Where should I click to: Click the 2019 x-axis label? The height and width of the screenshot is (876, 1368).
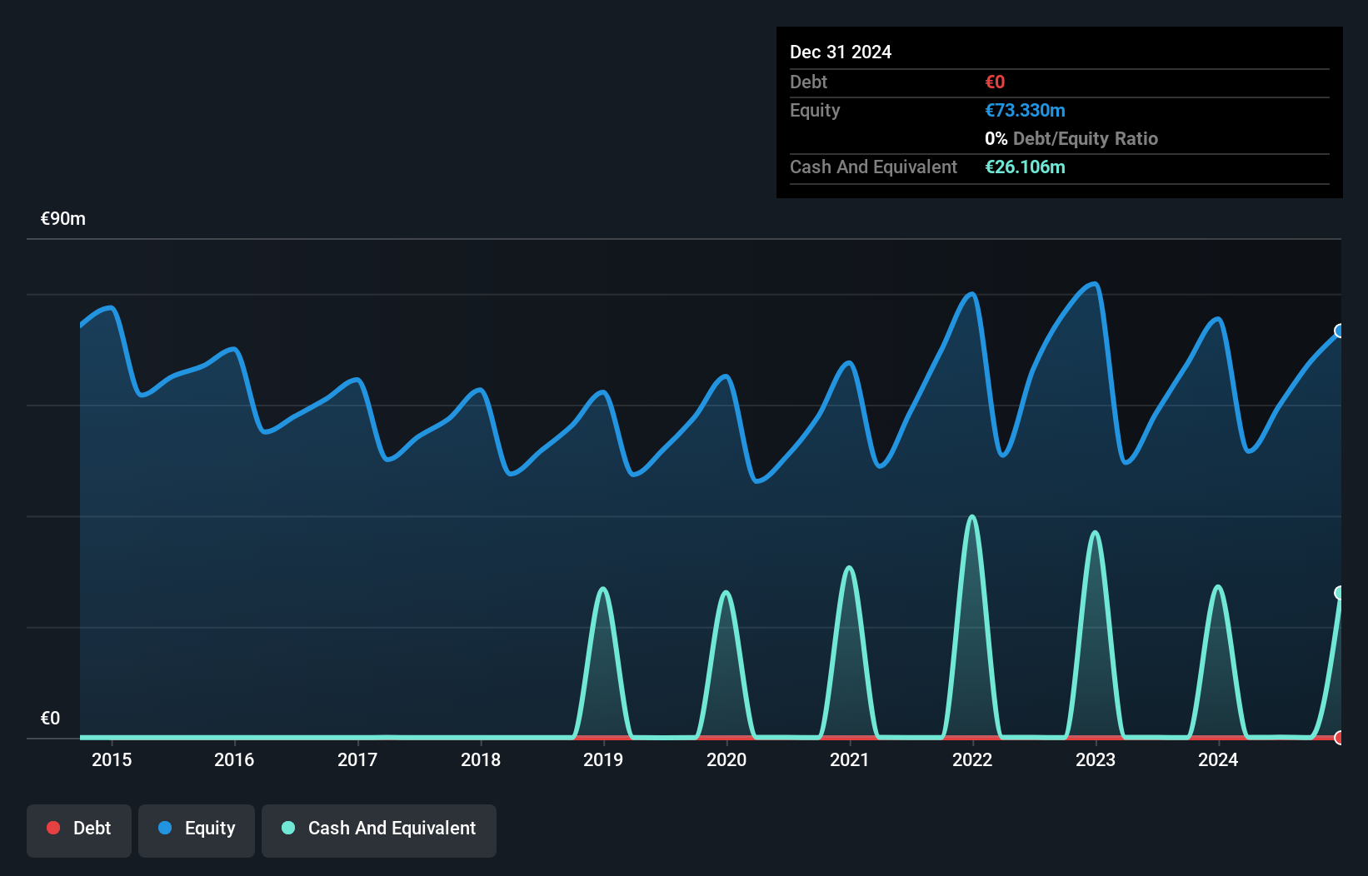point(603,759)
